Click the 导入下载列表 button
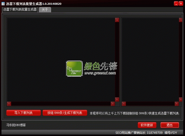This screenshot has width=185, height=136. (23, 113)
